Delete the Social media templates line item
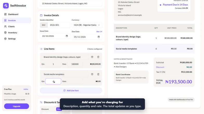This screenshot has width=204, height=114. (98, 74)
